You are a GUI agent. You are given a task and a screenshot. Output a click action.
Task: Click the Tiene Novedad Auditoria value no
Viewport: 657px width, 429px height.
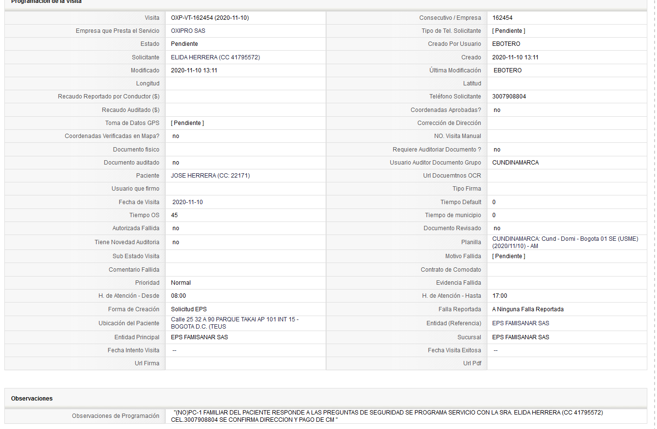point(176,242)
